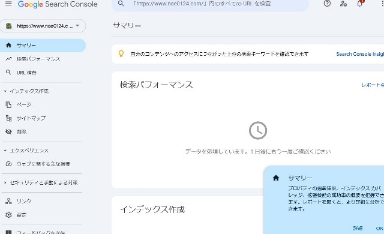Click the property favicon icon
Viewport: 384px width, 234px height.
9,26
